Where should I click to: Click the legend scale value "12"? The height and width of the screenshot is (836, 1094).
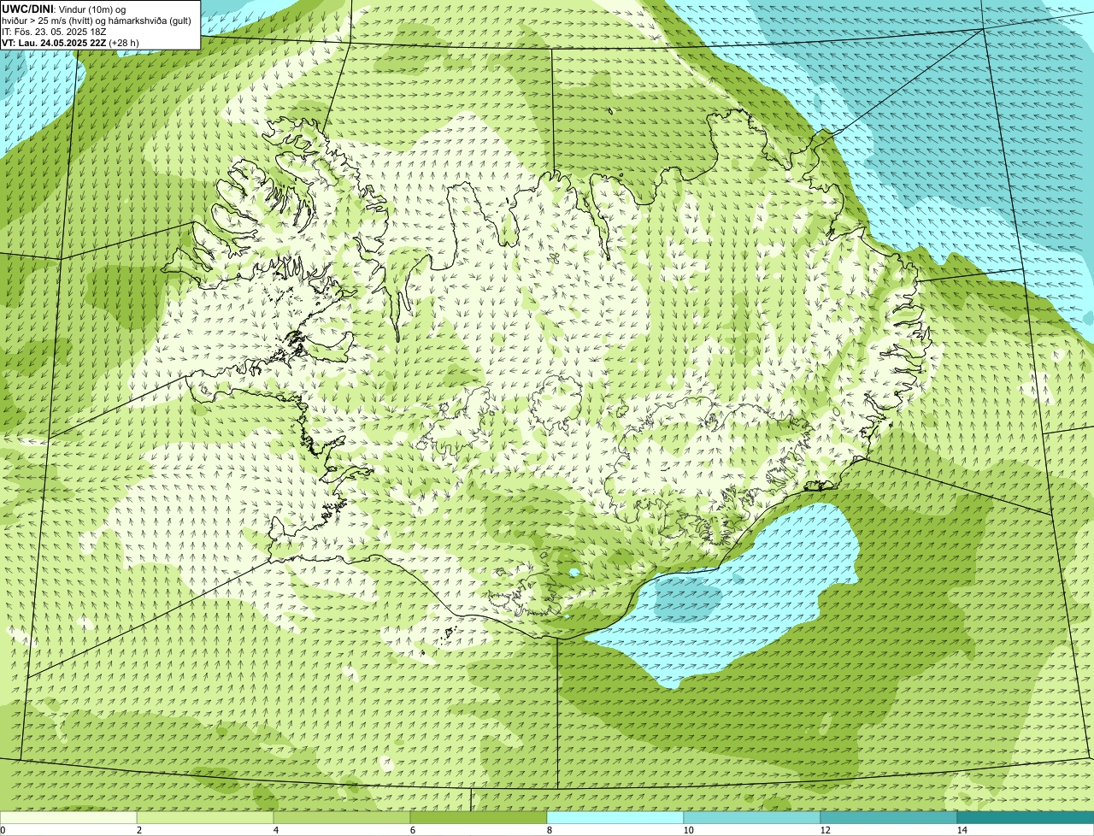[825, 830]
